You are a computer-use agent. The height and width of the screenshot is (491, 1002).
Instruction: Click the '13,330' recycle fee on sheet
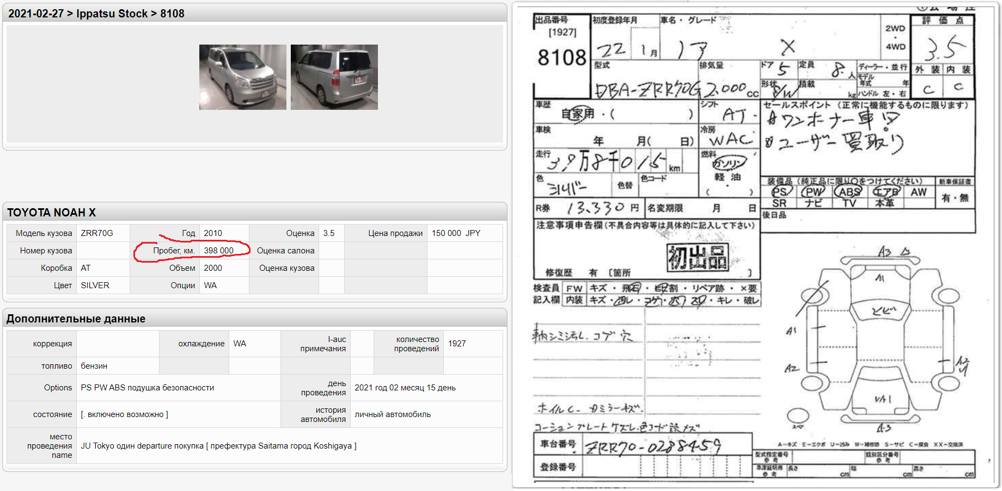[x=595, y=208]
